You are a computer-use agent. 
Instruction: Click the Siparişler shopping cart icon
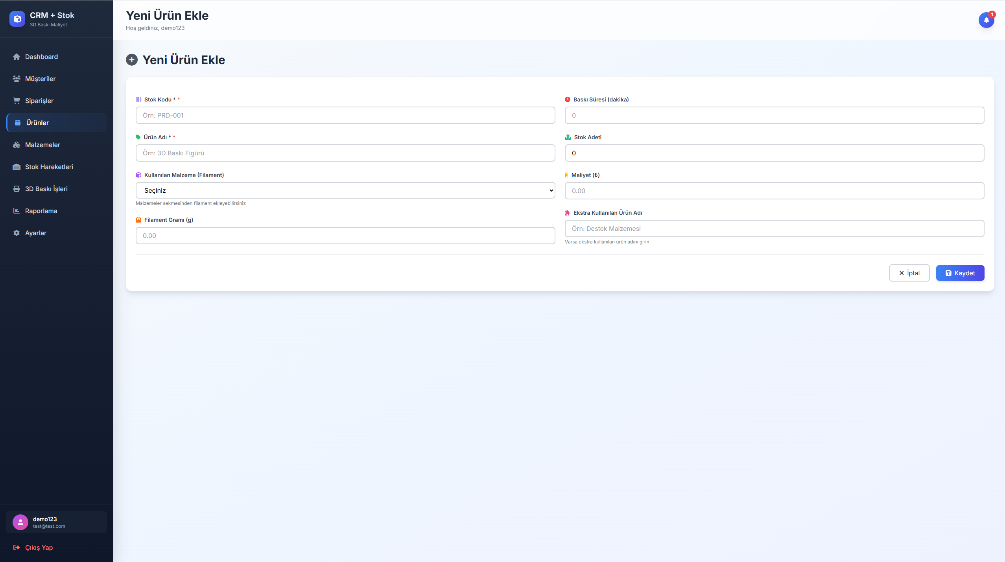(x=17, y=101)
